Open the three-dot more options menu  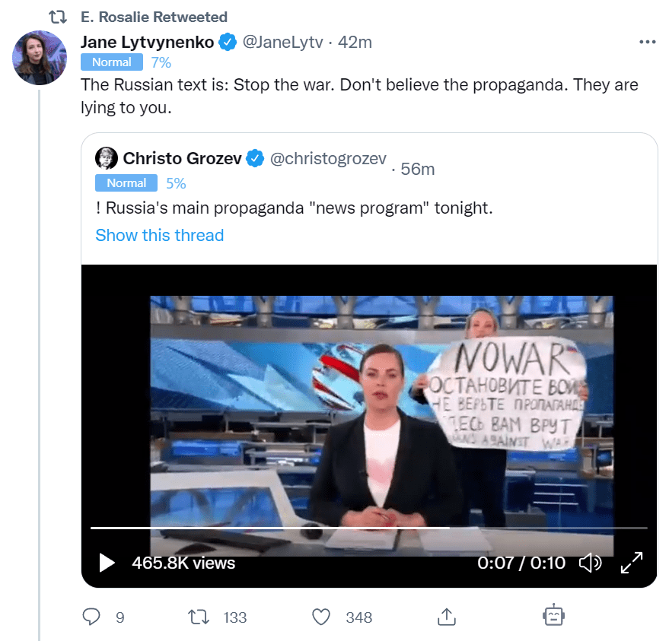pyautogui.click(x=647, y=43)
